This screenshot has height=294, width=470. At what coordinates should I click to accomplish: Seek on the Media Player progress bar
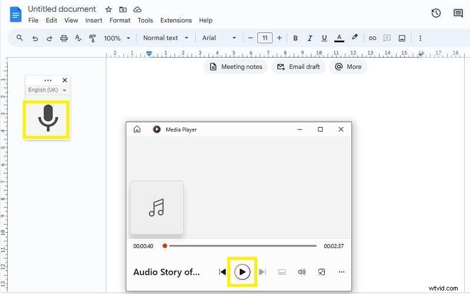click(x=240, y=246)
